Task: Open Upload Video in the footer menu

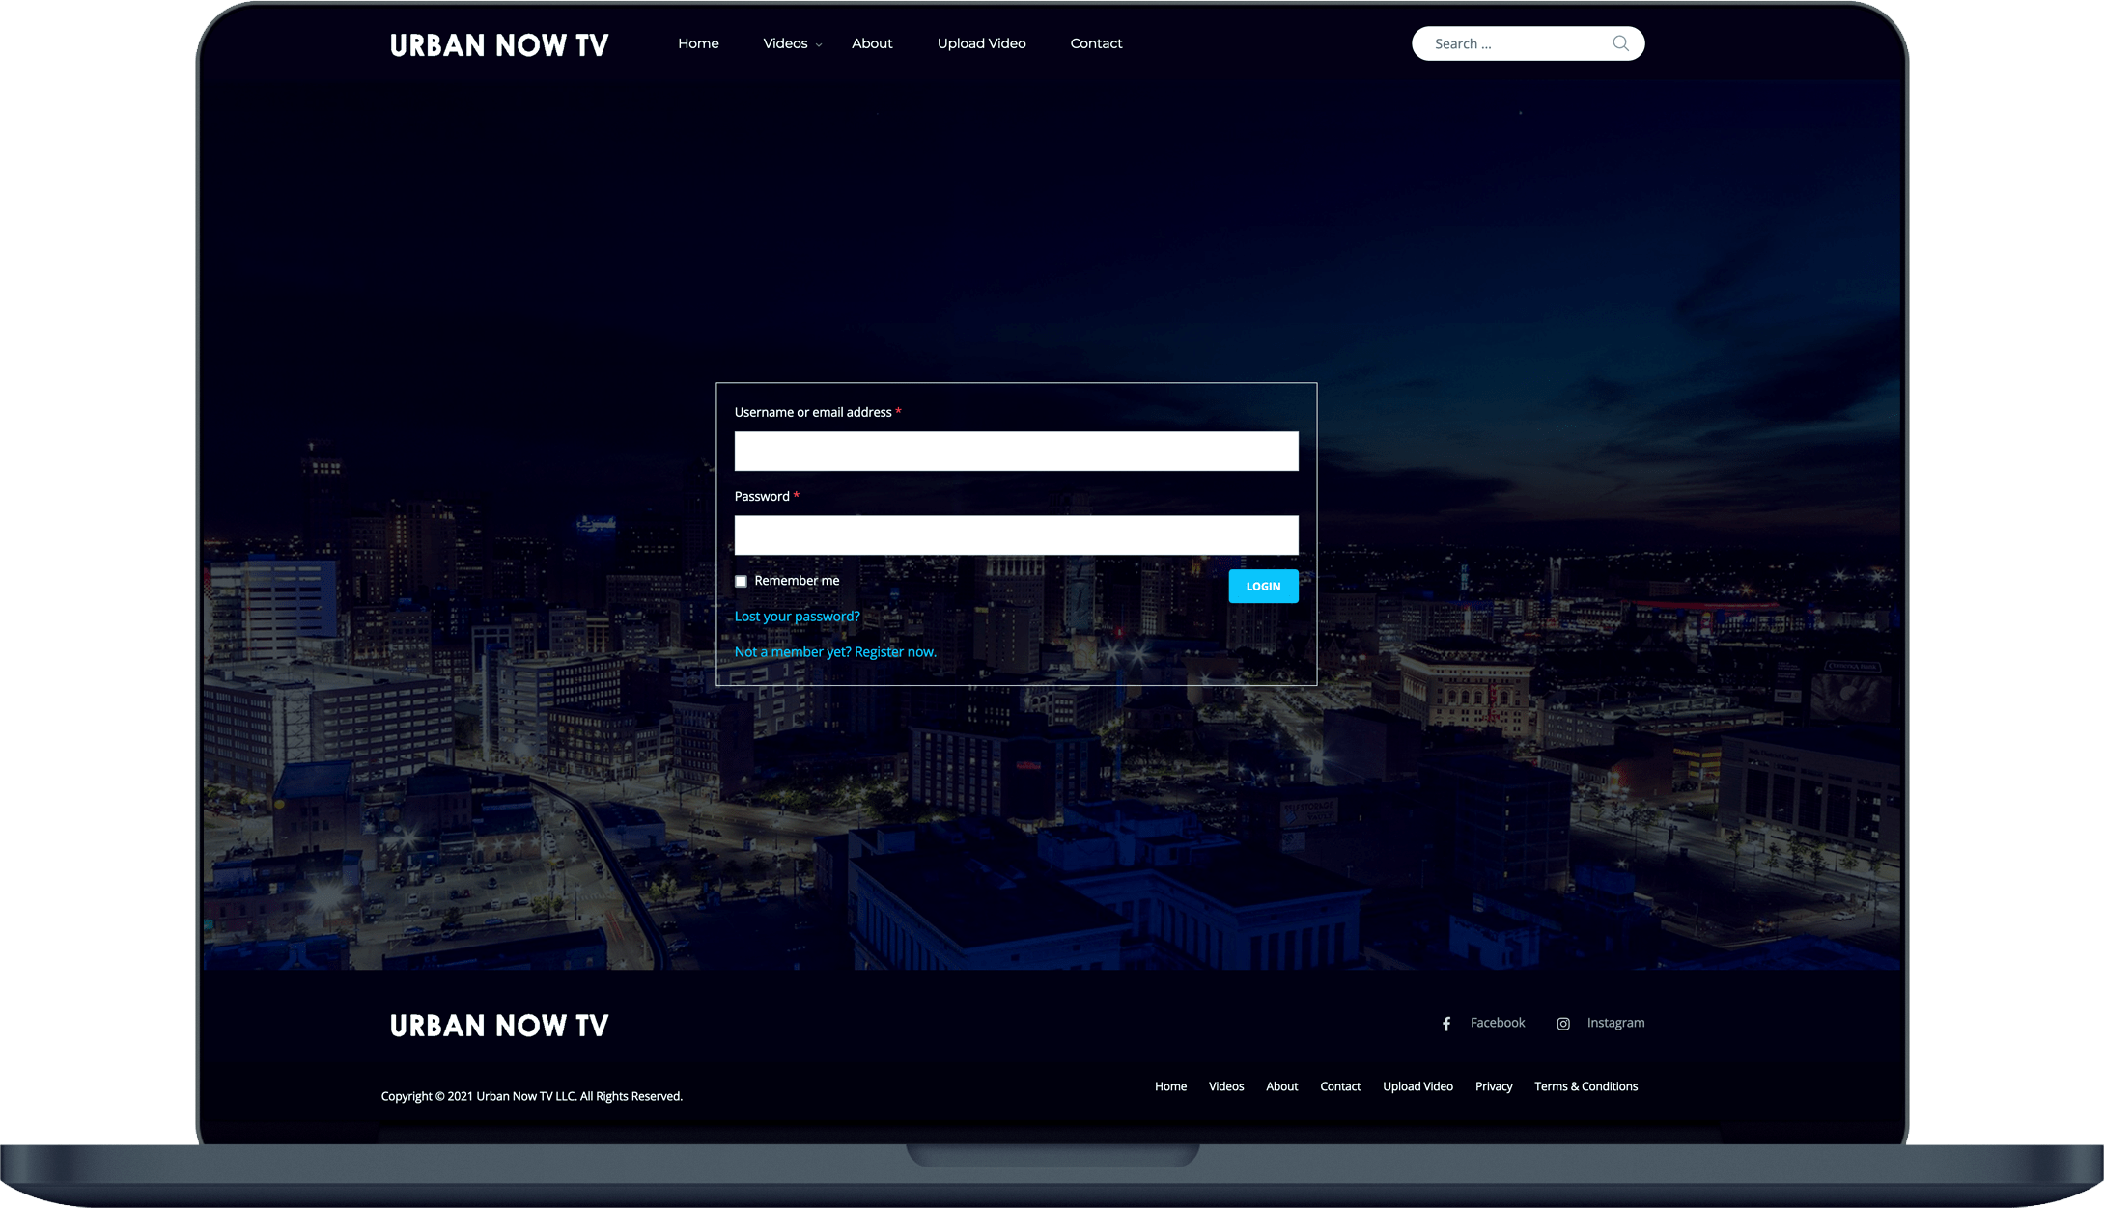Action: click(x=1417, y=1086)
